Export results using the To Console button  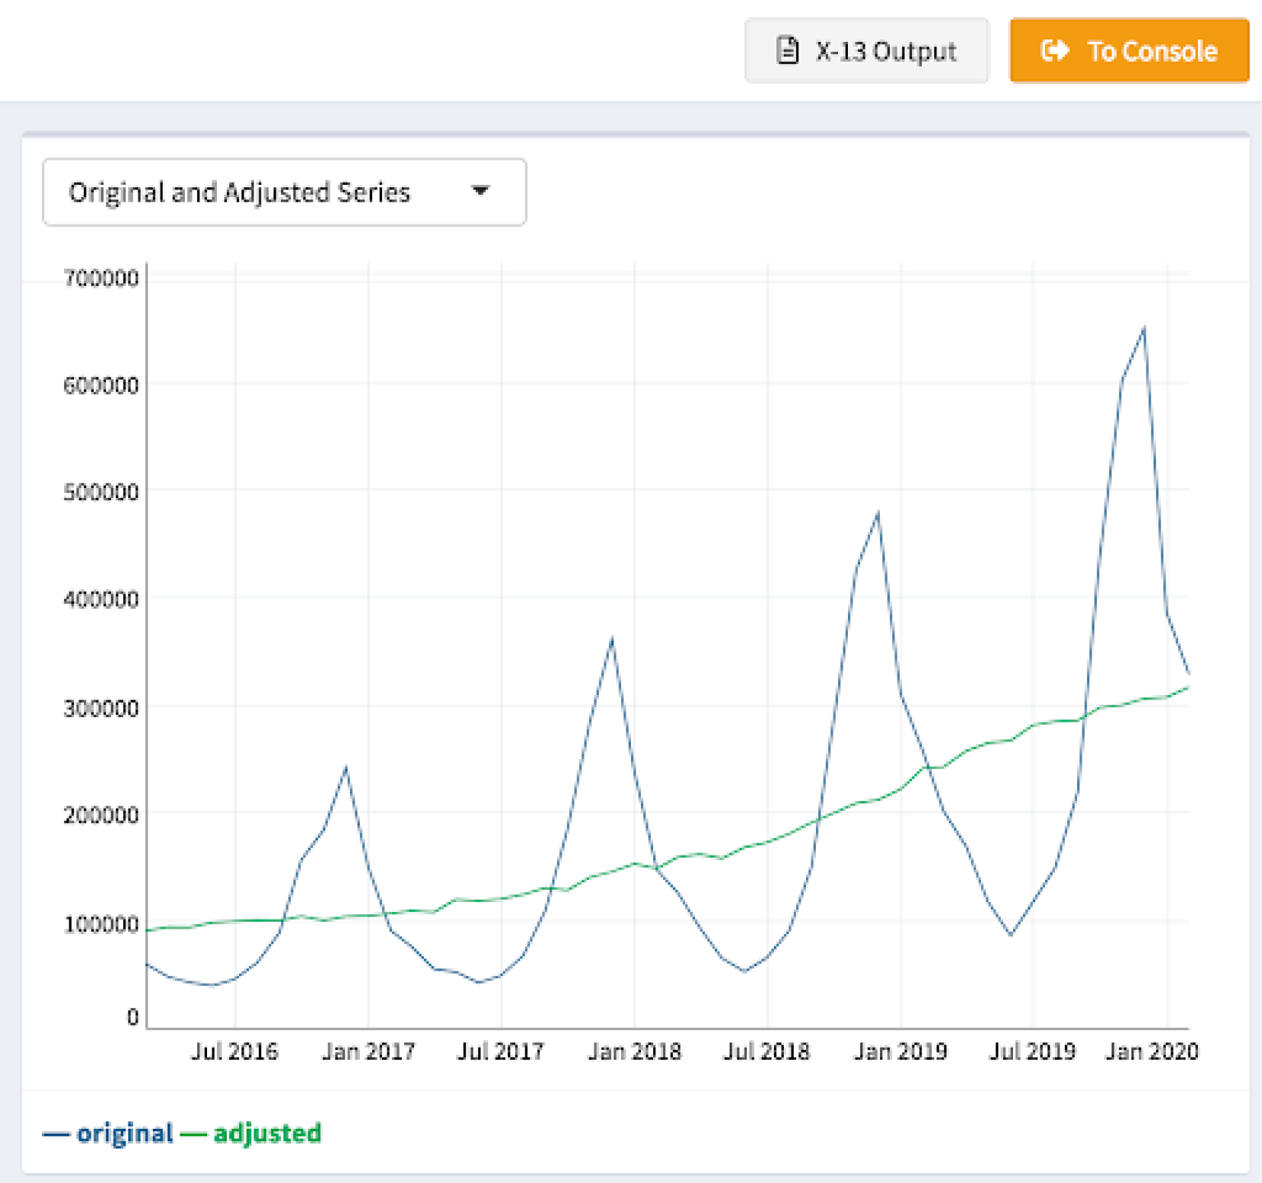pos(1129,50)
